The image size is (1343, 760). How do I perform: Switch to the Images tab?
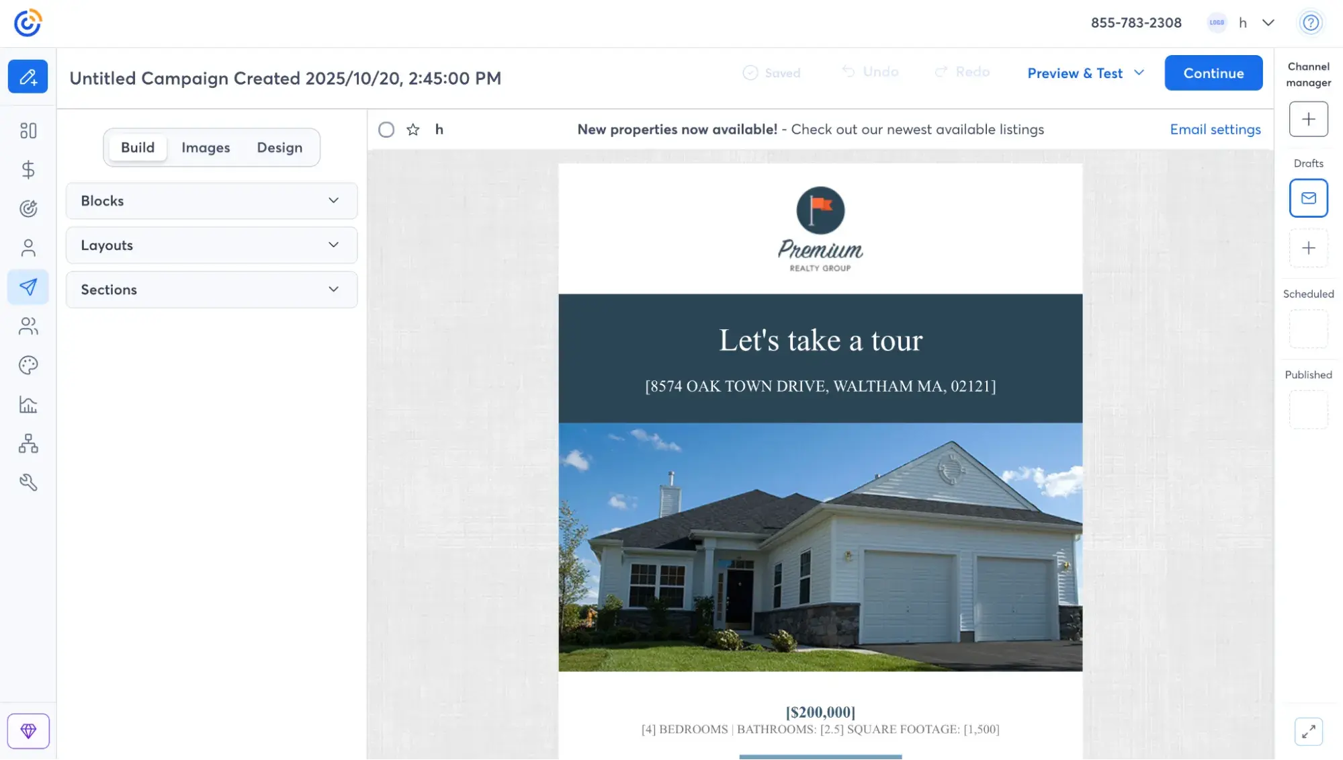pyautogui.click(x=206, y=148)
